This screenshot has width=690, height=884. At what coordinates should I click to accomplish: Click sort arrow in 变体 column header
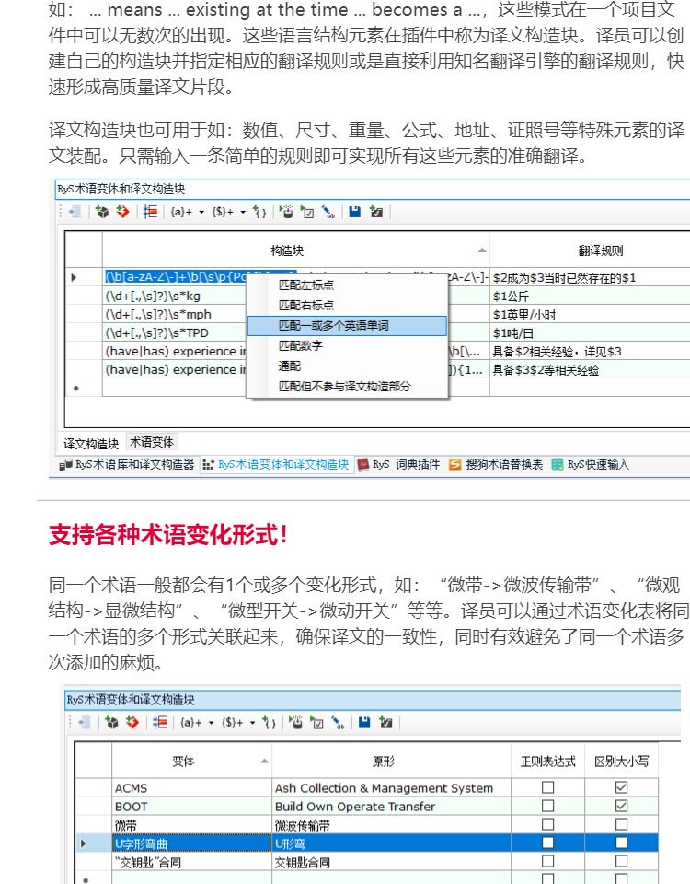[x=264, y=762]
